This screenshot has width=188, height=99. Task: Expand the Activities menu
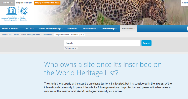point(73,29)
